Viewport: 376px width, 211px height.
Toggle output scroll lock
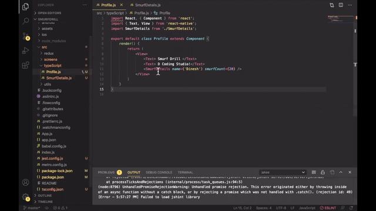(x=323, y=172)
